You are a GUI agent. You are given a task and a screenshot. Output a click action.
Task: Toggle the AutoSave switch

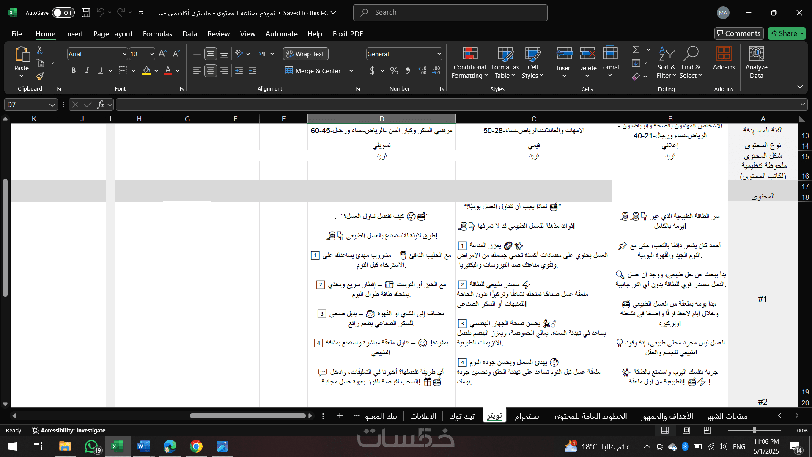click(x=63, y=13)
